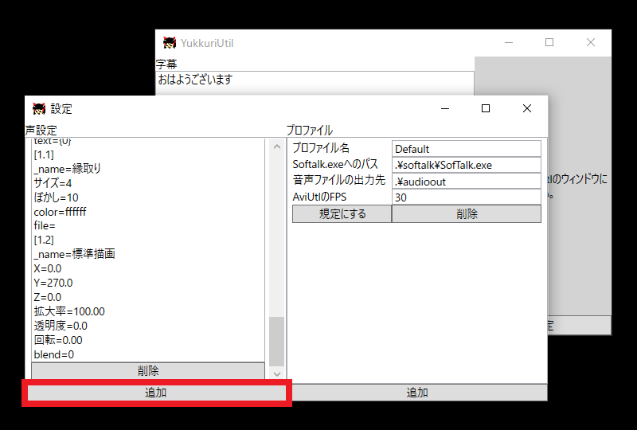Select the line _name=縁取り
This screenshot has width=637, height=430.
coord(68,169)
